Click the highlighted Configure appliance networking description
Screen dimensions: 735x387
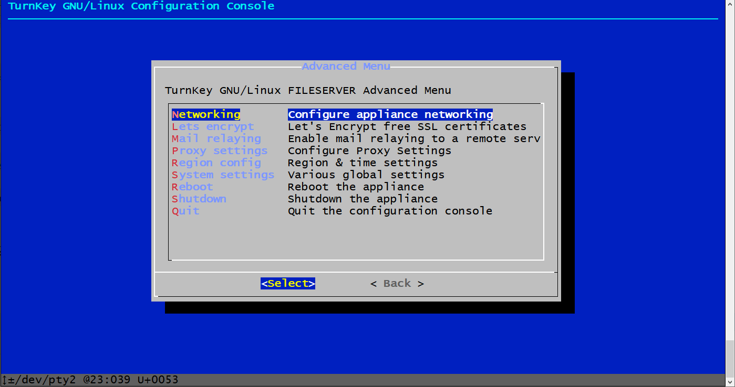390,114
